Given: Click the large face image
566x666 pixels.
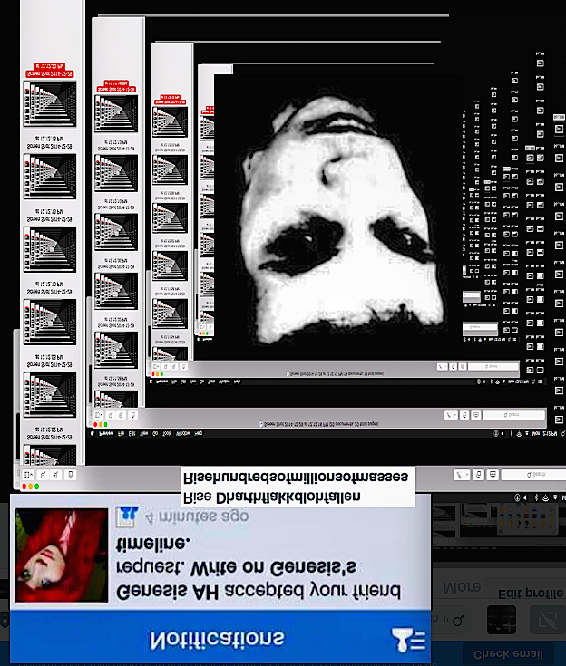Looking at the screenshot, I should (339, 217).
